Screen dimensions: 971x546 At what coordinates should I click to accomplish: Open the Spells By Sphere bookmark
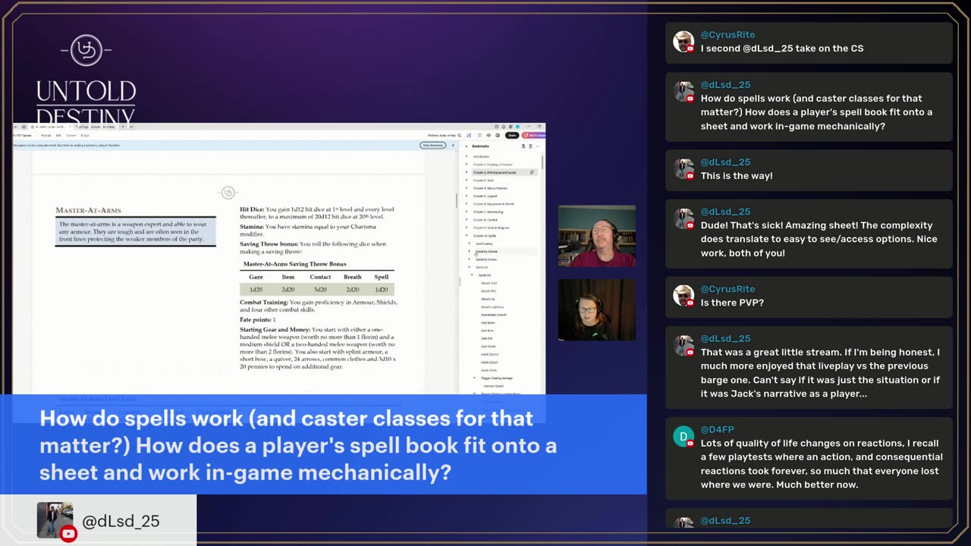coord(486,251)
